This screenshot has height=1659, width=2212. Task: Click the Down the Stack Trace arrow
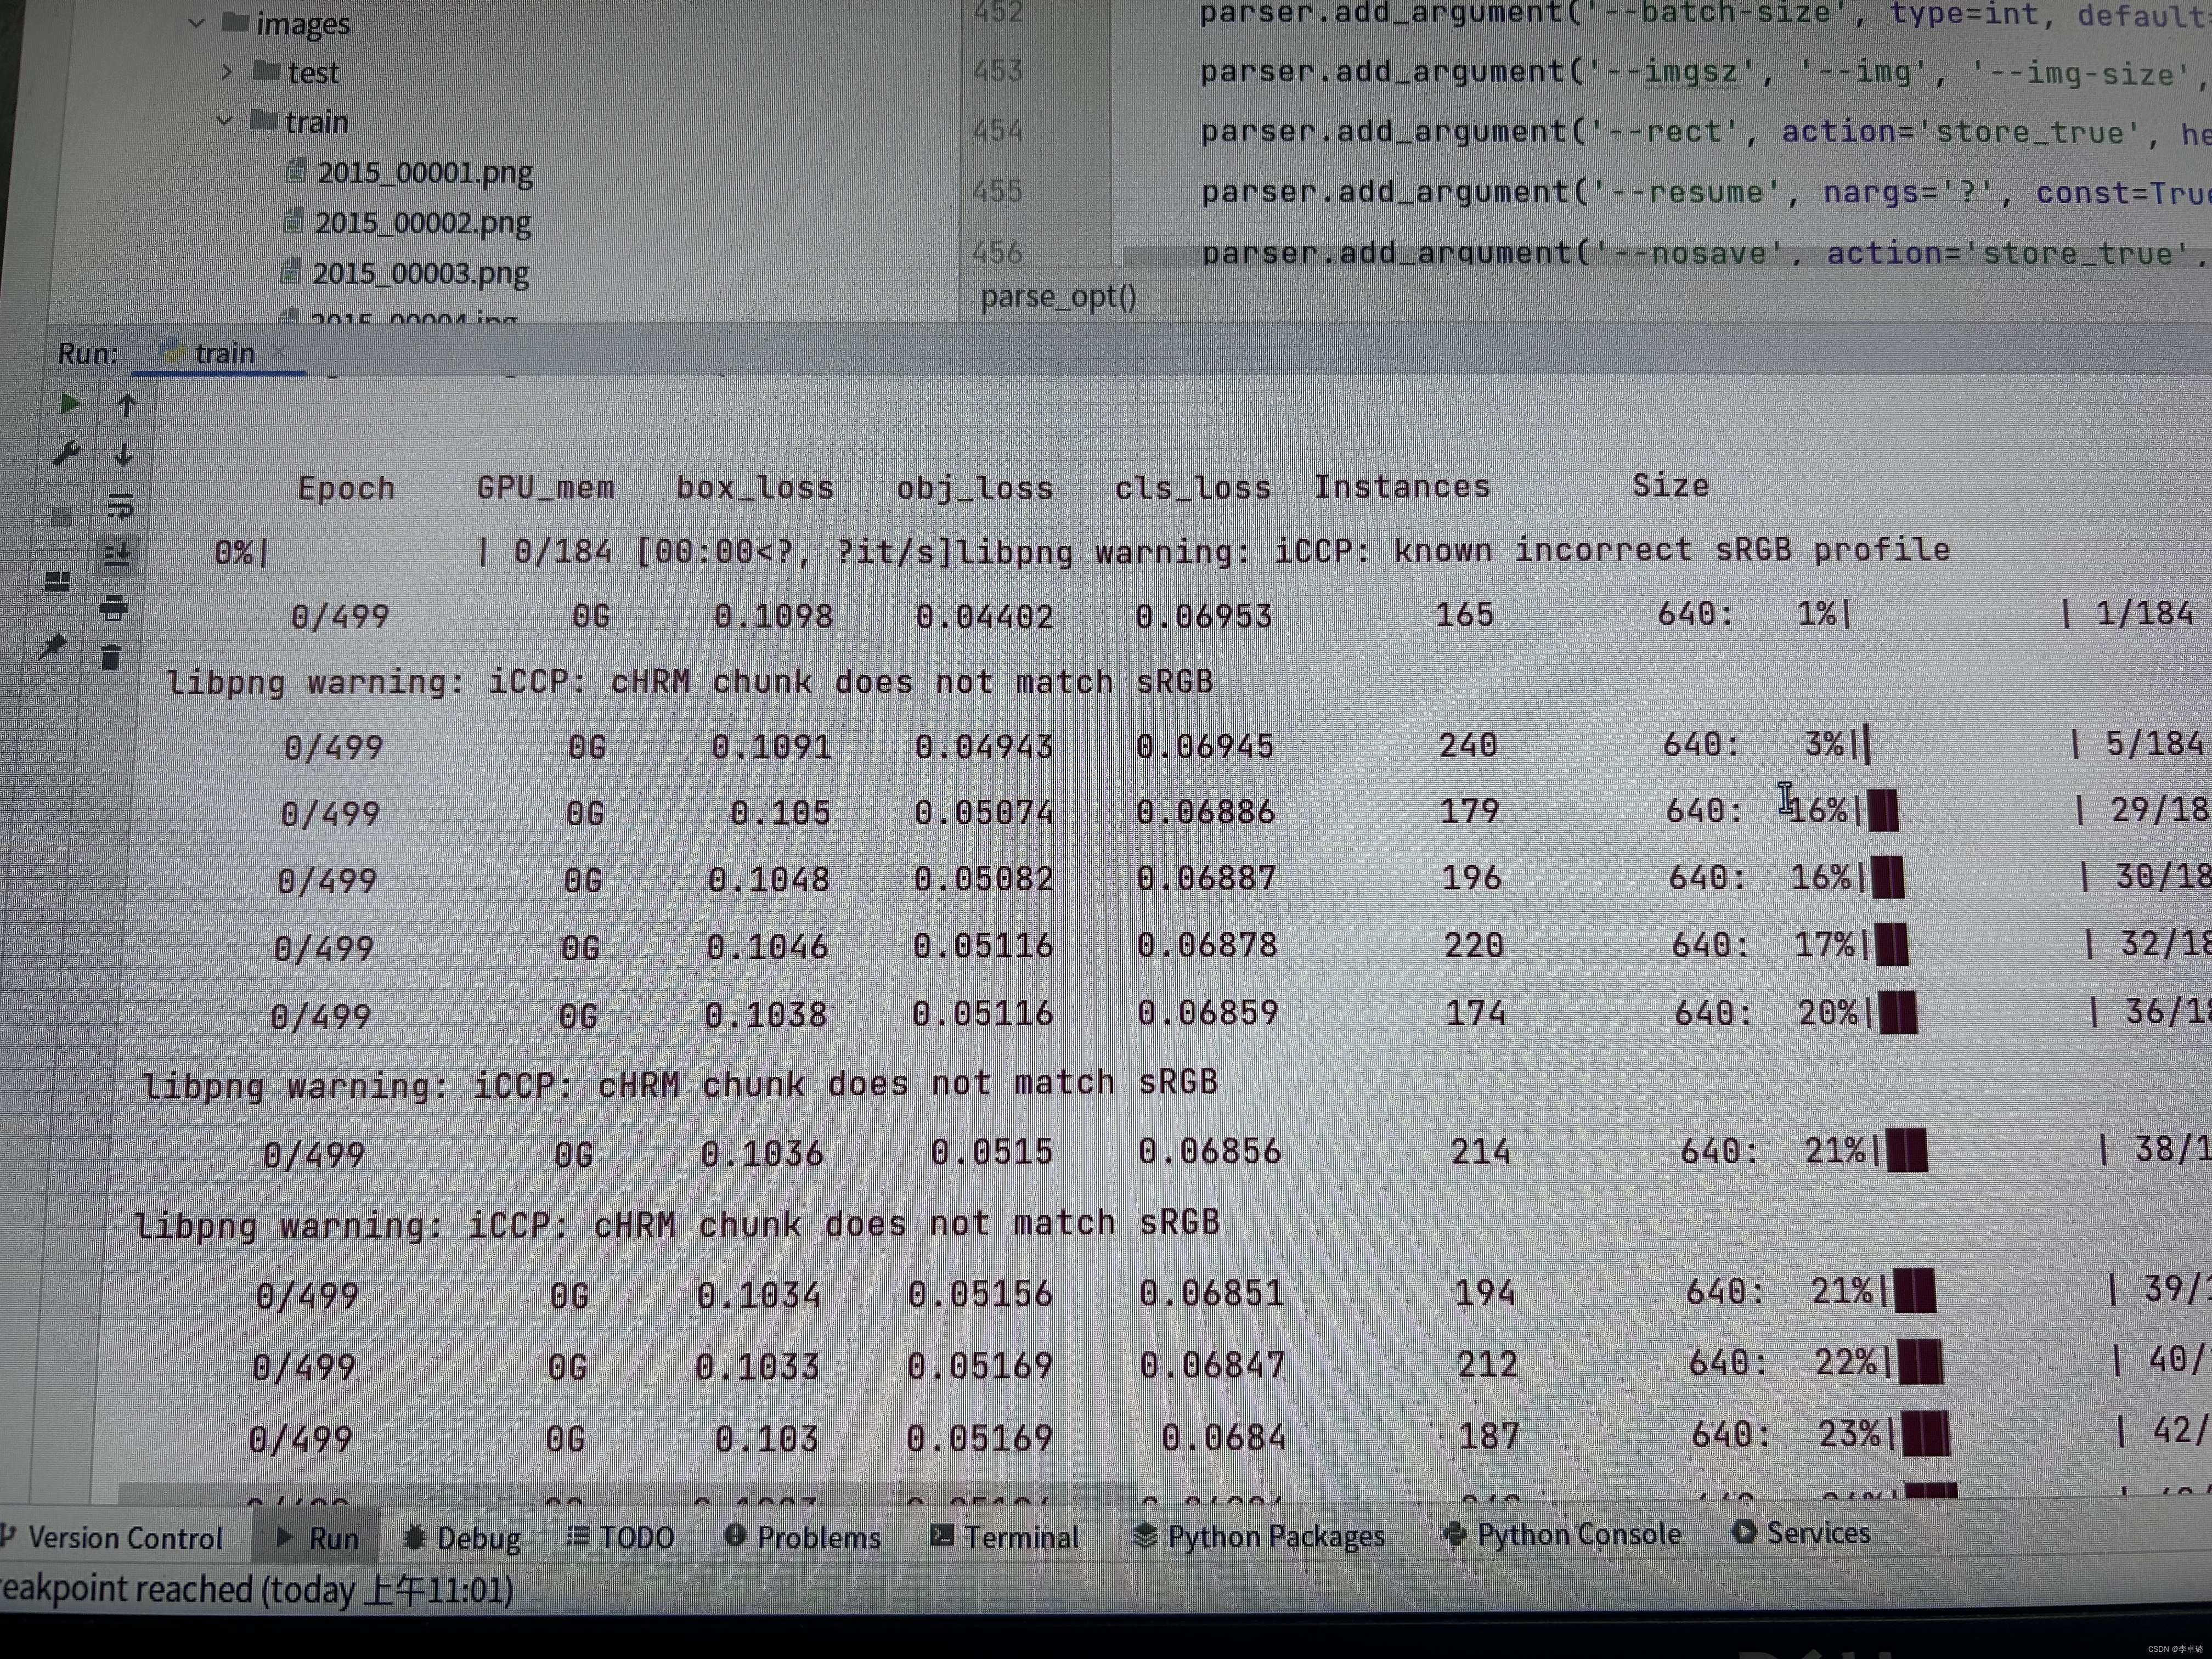coord(123,455)
